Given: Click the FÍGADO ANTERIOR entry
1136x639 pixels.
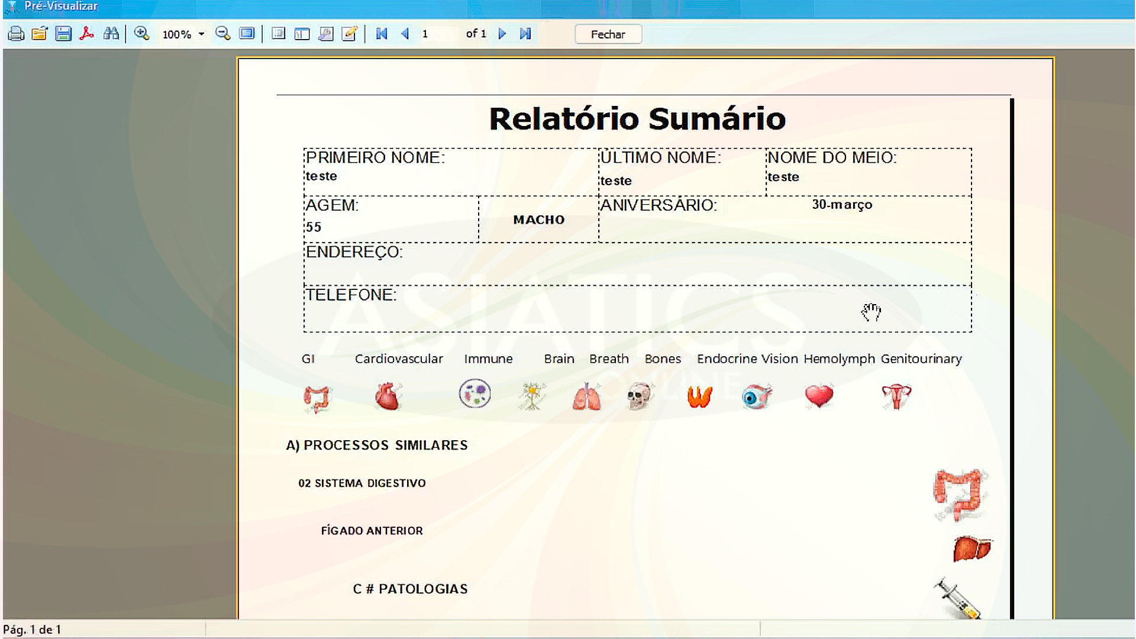Looking at the screenshot, I should [x=372, y=531].
